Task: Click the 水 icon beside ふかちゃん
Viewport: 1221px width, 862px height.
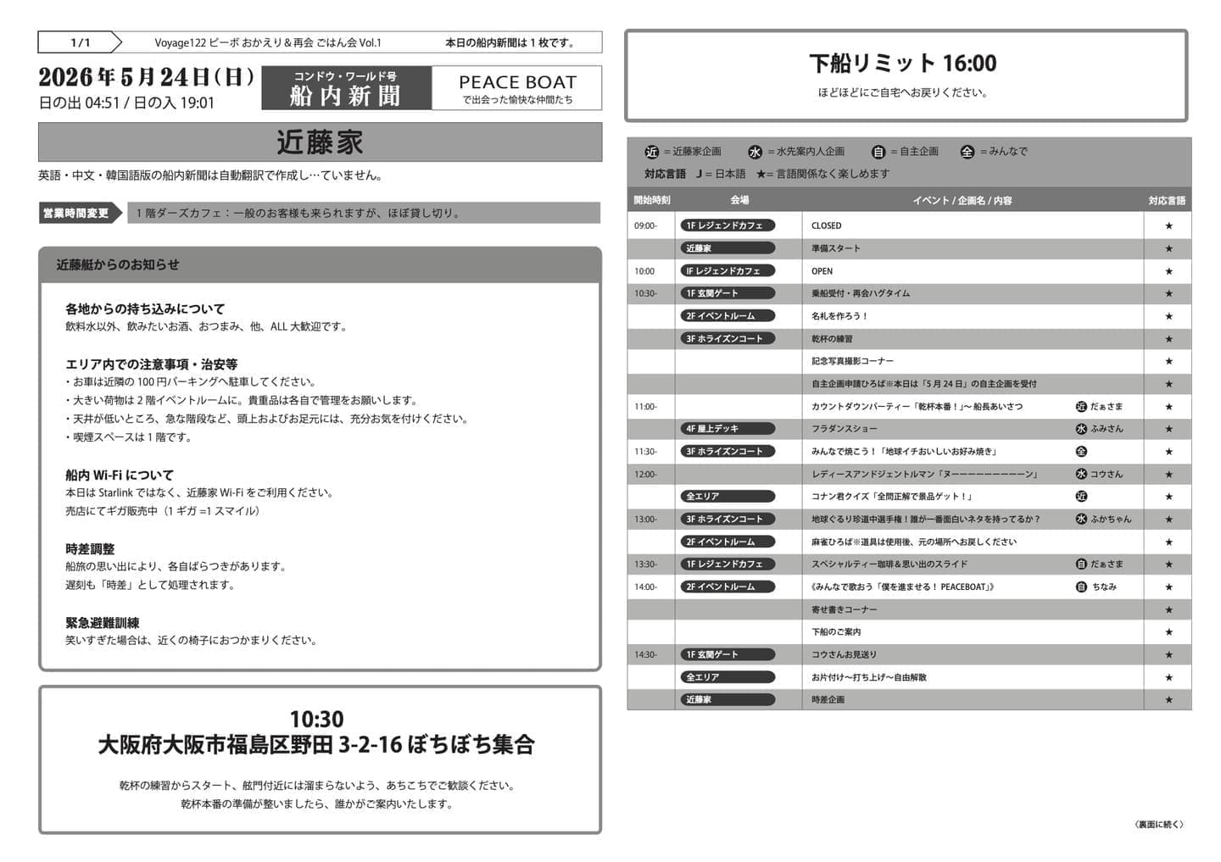Action: coord(1081,519)
